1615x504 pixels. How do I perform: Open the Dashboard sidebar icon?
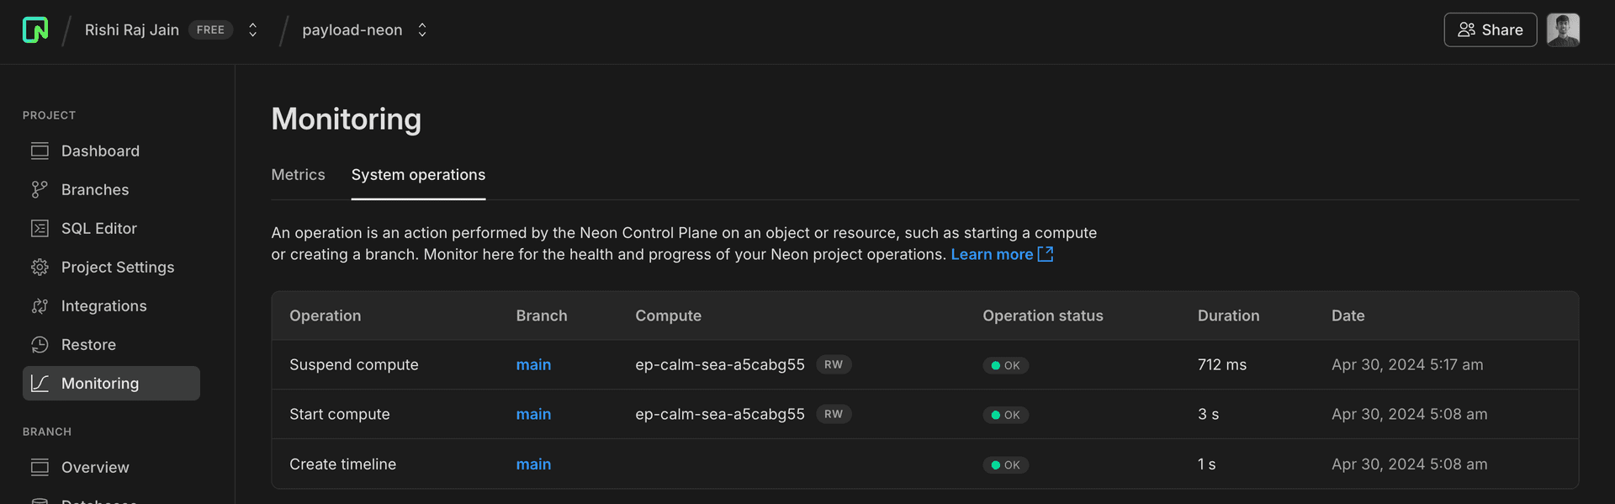pos(40,151)
